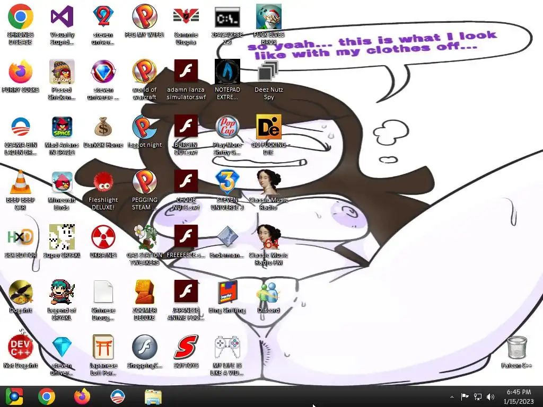This screenshot has width=543, height=407.
Task: Select the BEEP BEEP CAR cone icon
Action: [x=21, y=182]
